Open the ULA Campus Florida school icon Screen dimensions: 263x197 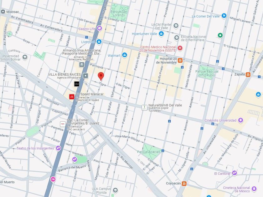click(115, 190)
